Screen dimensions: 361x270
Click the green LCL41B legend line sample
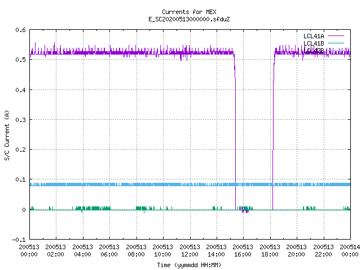pyautogui.click(x=336, y=43)
